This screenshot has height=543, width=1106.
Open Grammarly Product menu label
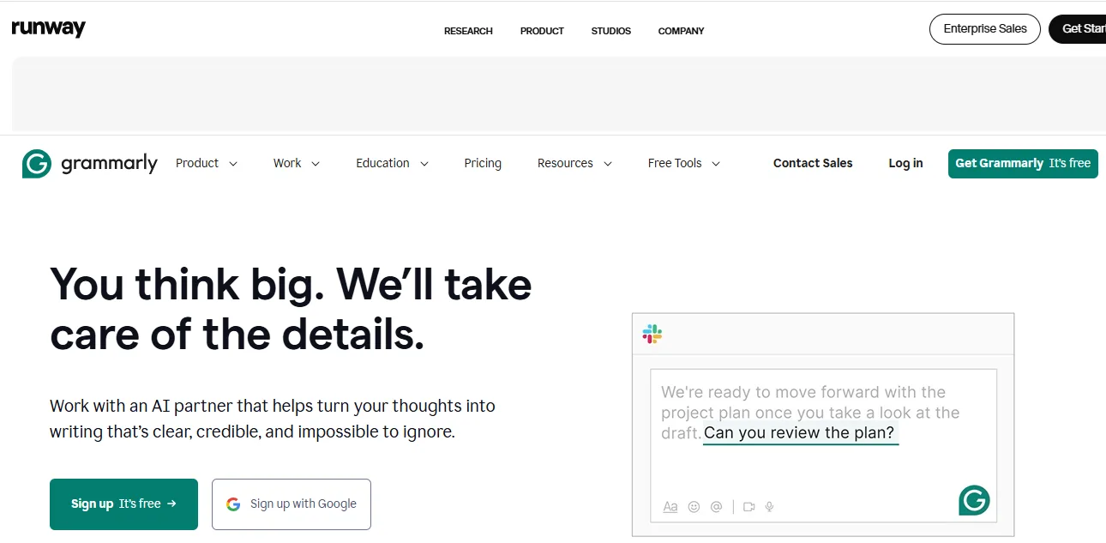(197, 163)
